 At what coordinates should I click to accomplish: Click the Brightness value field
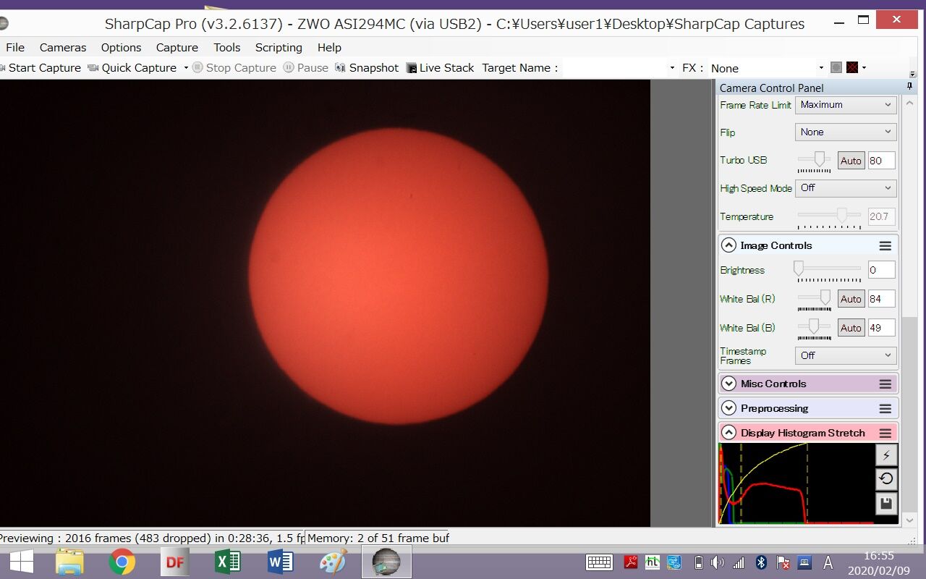(882, 270)
